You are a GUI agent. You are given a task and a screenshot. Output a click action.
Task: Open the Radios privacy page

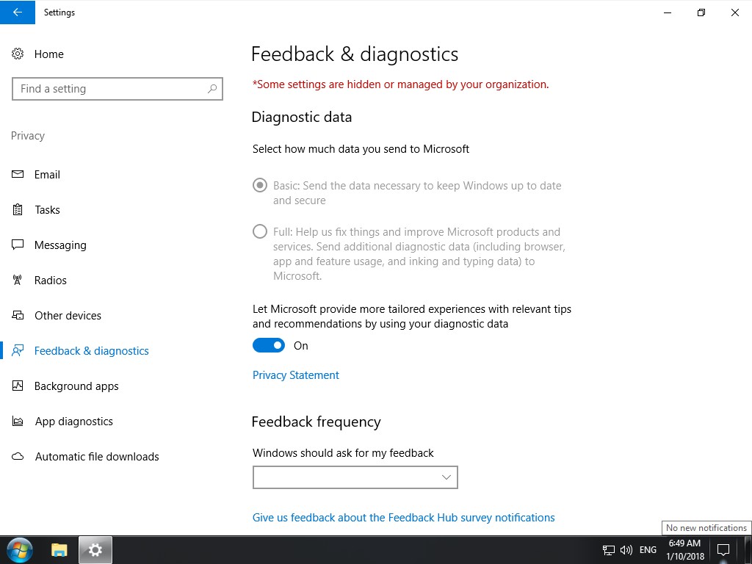51,280
